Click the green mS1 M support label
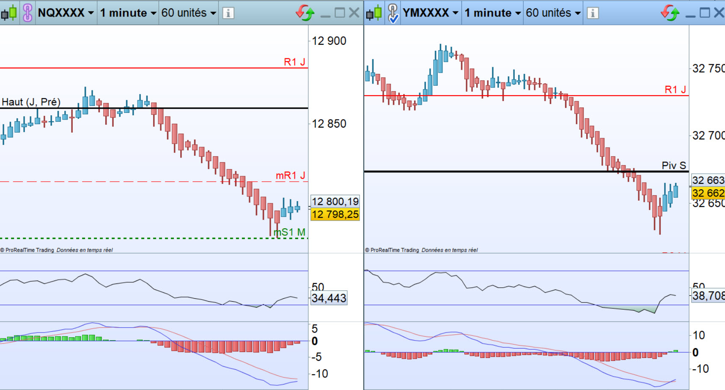Screen dimensions: 725x390 tap(290, 232)
